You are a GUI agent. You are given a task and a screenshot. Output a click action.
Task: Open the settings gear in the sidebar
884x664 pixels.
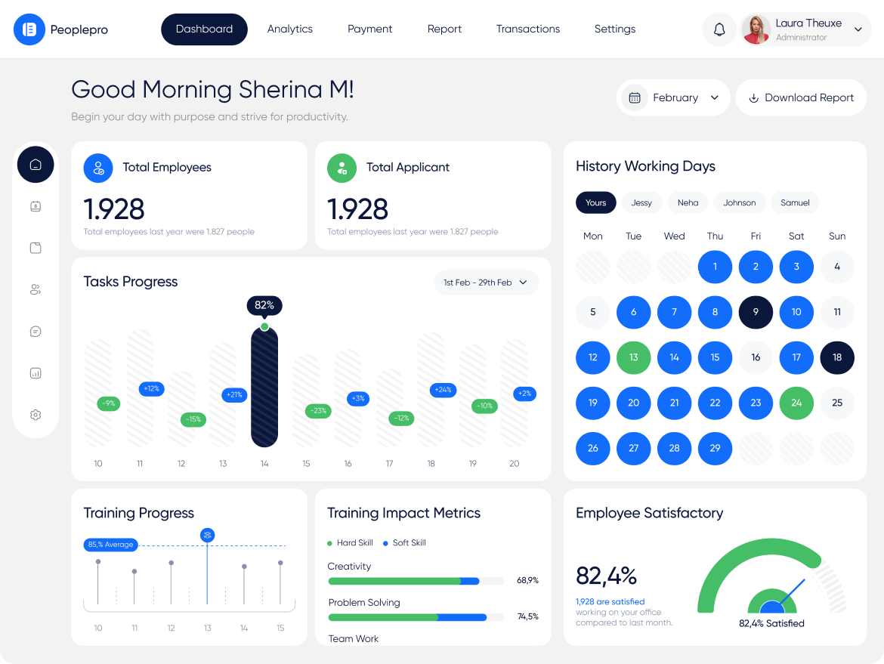(36, 415)
